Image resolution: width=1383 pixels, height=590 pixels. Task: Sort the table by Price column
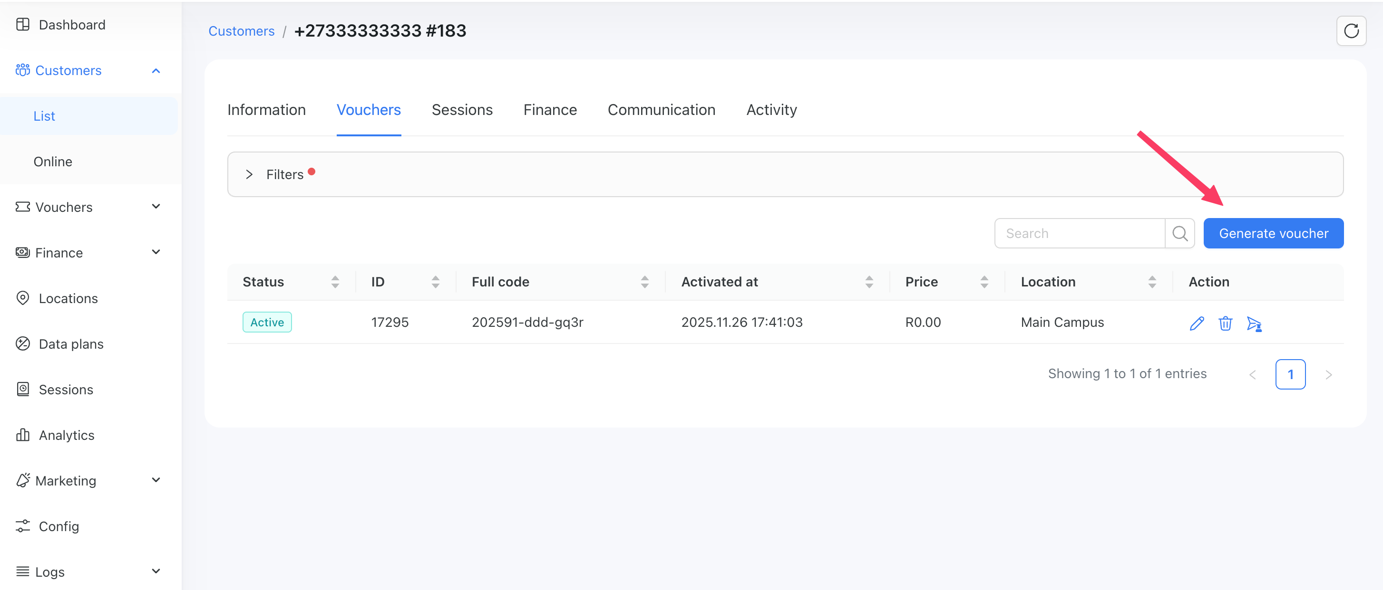[984, 282]
